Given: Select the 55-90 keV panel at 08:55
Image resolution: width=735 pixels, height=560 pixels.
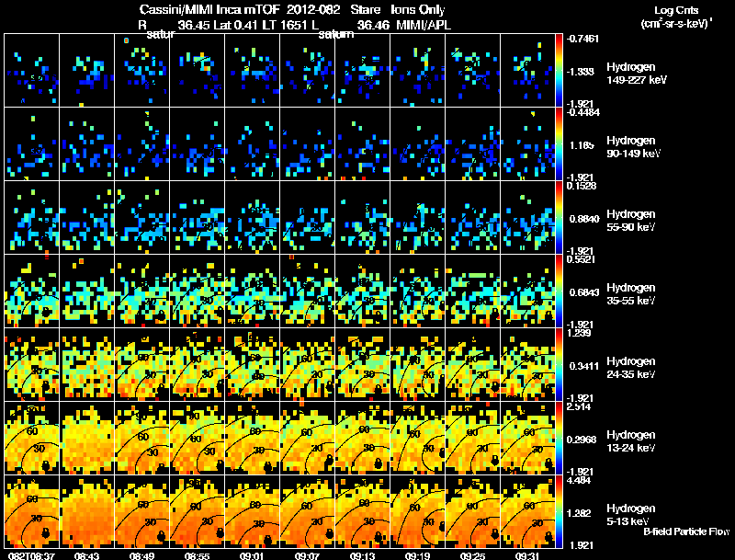Looking at the screenshot, I should (198, 217).
